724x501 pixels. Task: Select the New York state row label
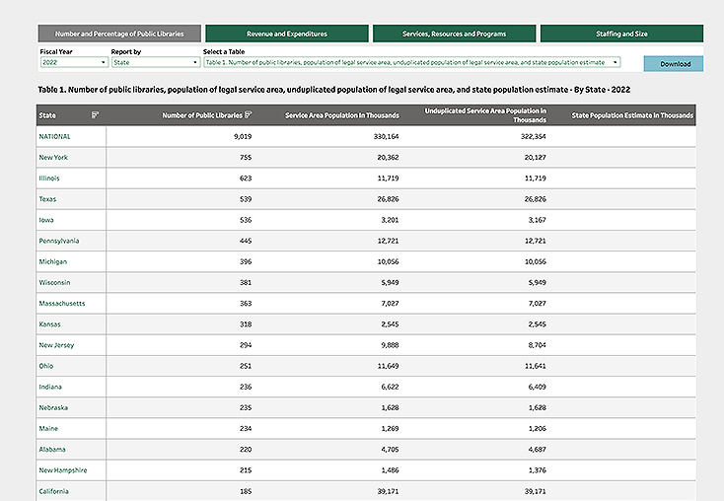click(52, 157)
